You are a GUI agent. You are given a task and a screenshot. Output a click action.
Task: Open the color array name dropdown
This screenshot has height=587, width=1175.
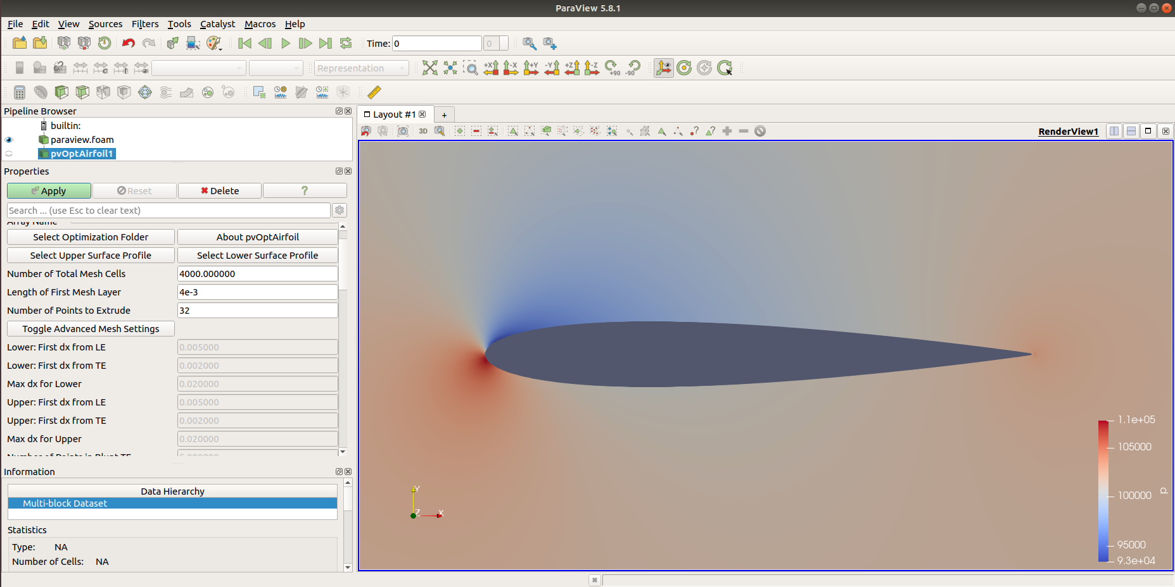198,68
